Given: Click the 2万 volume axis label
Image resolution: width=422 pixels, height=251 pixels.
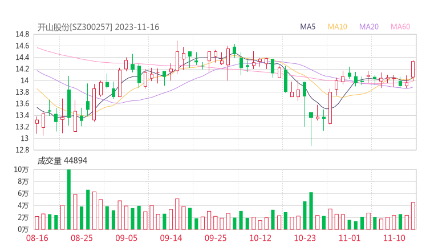Looking at the screenshot, I should coord(23,217).
